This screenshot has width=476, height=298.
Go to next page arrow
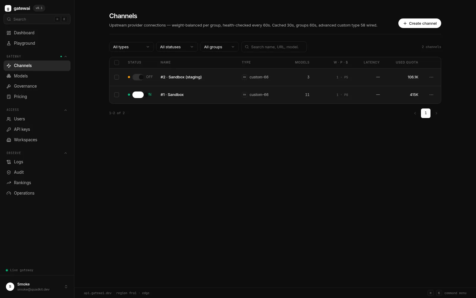click(436, 113)
